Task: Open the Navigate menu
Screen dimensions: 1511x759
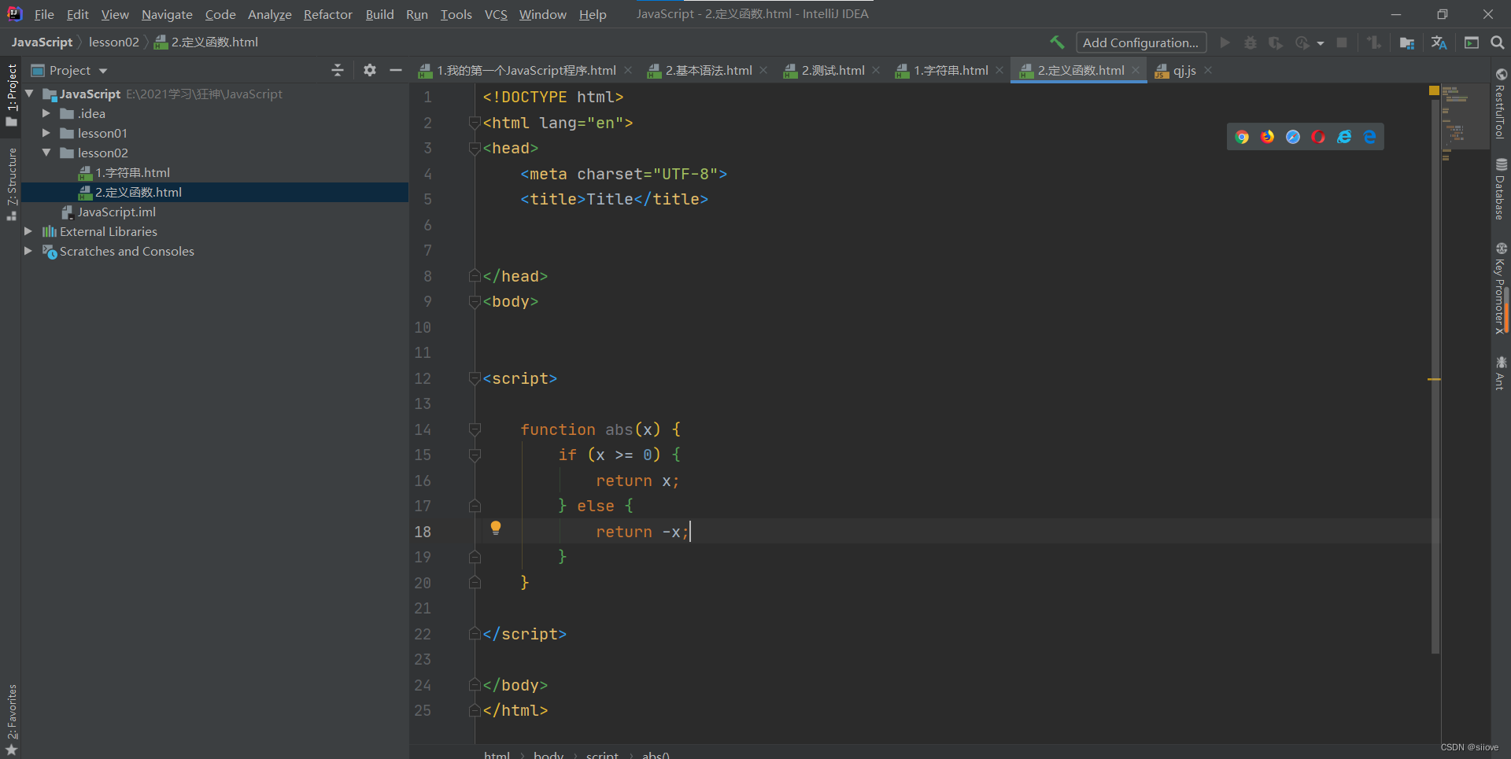Action: pos(167,14)
